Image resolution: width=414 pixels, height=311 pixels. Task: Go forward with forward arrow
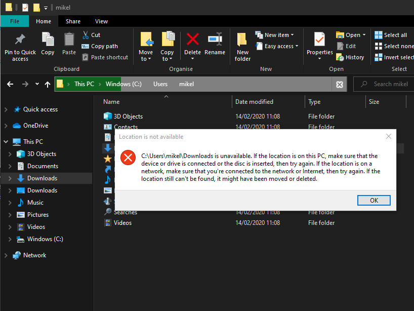point(25,84)
